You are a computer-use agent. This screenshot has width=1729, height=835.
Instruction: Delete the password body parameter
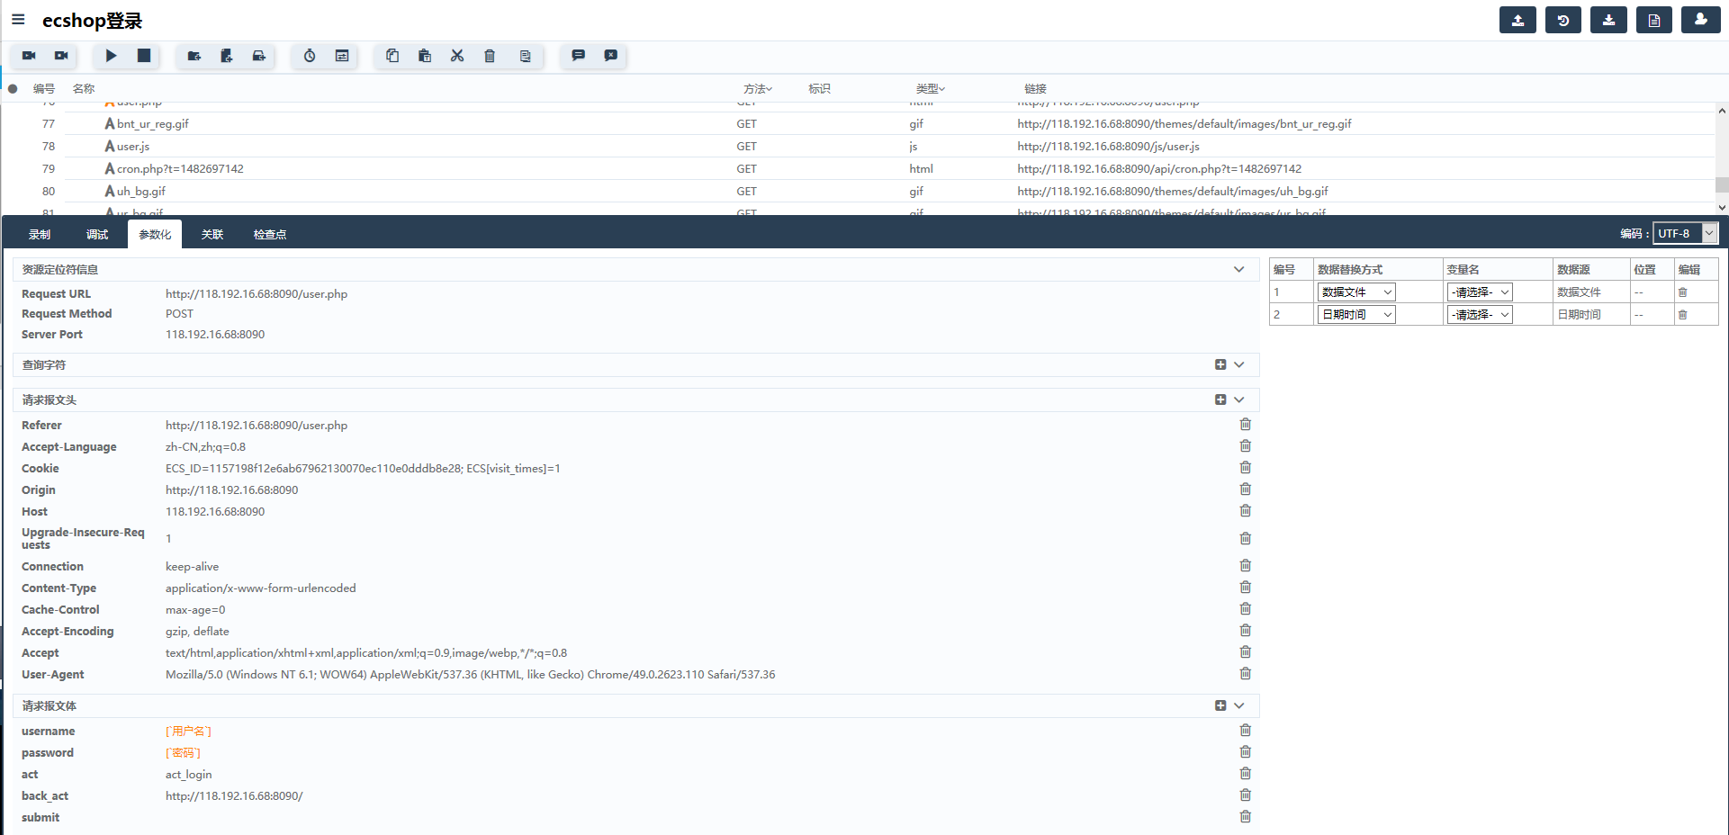point(1246,752)
